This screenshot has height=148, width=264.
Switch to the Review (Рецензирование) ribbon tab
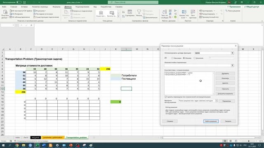click(x=82, y=7)
